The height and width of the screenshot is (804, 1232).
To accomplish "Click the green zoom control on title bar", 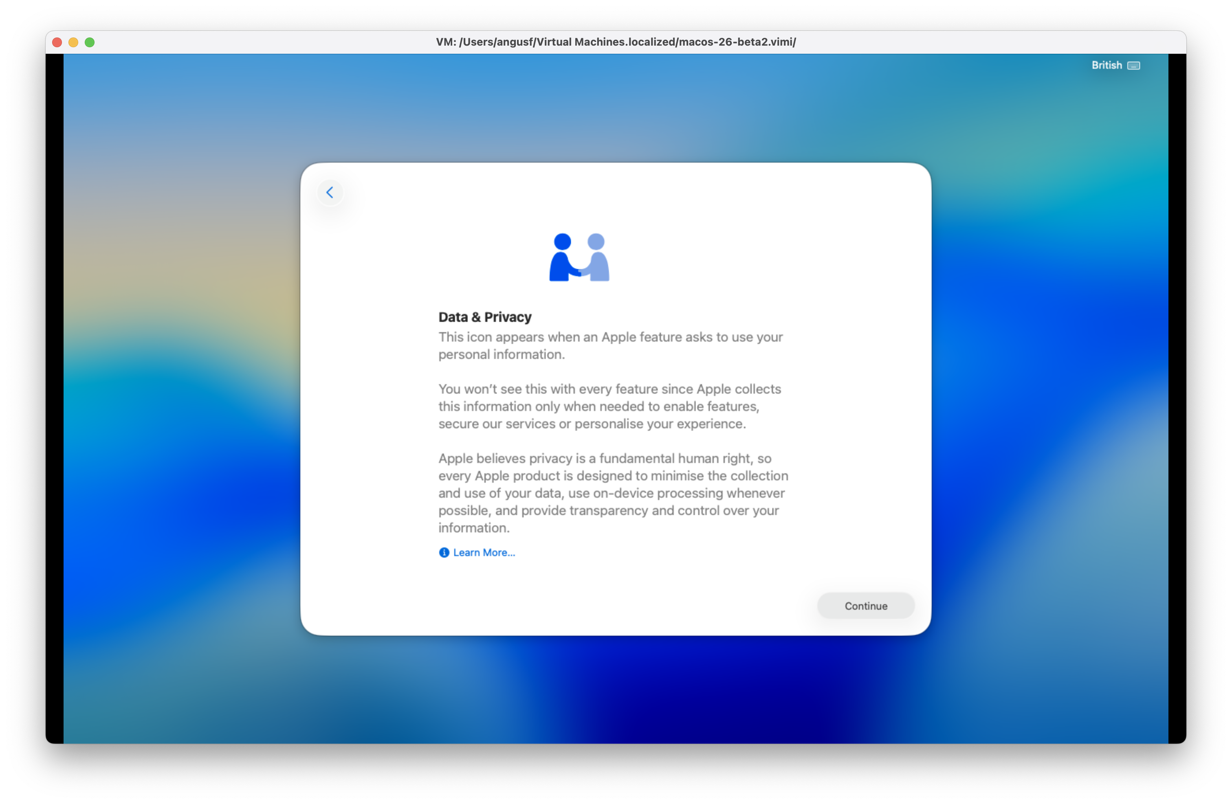I will tap(90, 42).
